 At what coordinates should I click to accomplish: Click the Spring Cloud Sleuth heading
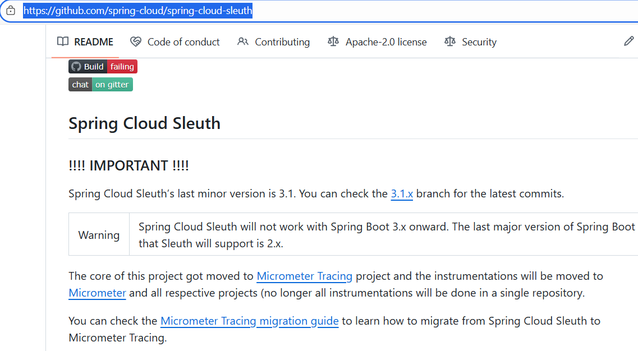[x=144, y=123]
